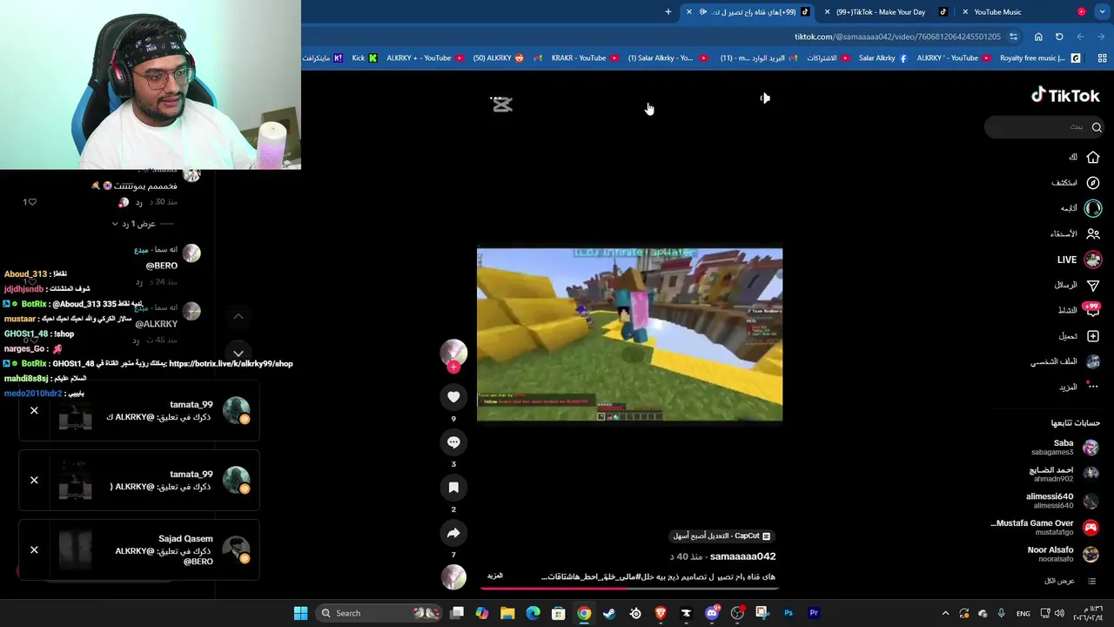
Task: Save the video with the bookmark icon
Action: (453, 488)
